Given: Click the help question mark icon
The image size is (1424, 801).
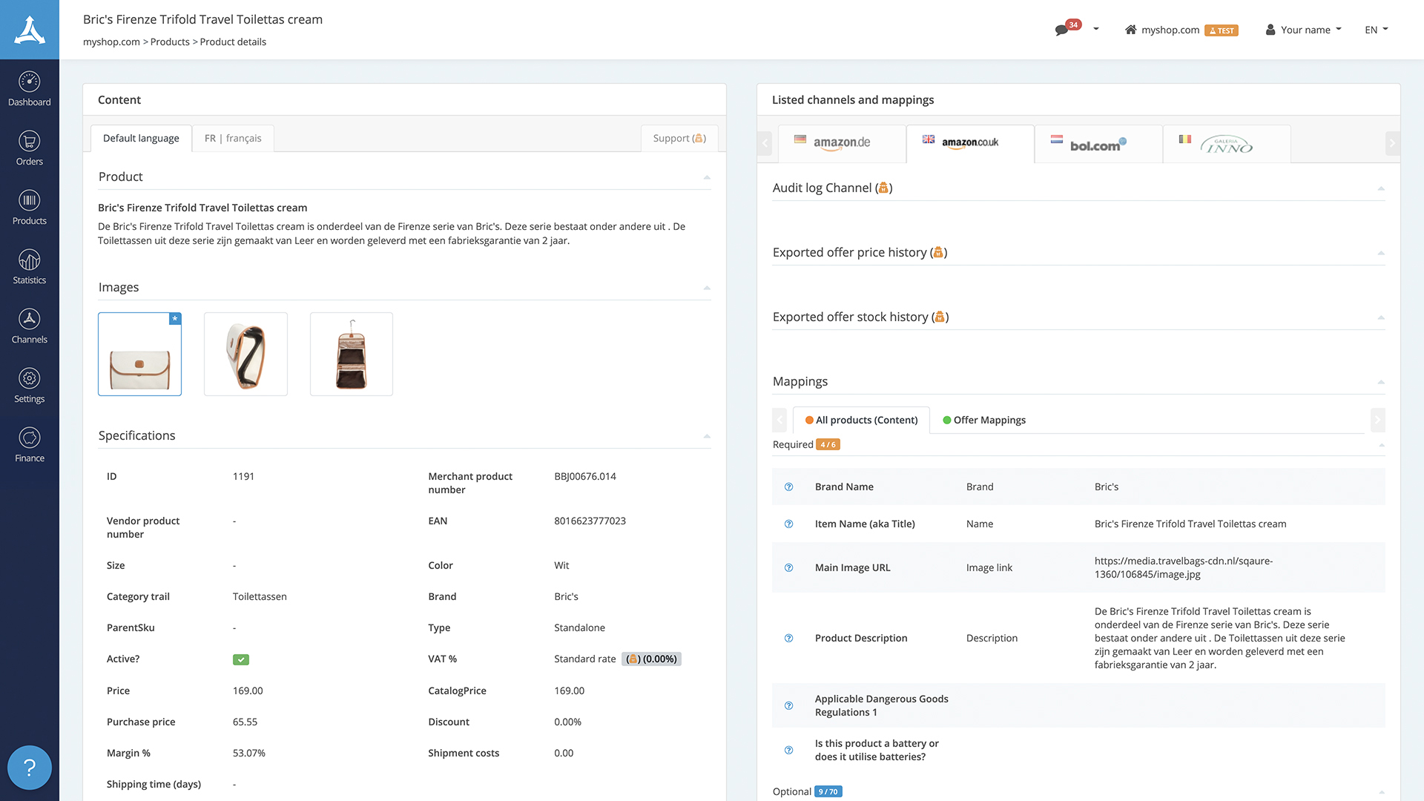Looking at the screenshot, I should (x=30, y=768).
